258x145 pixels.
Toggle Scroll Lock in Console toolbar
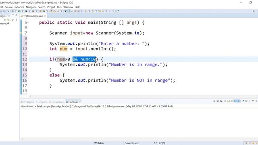[229, 101]
